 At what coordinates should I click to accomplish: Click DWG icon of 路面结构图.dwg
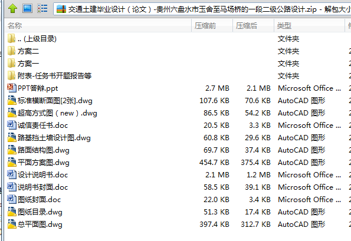coord(12,150)
